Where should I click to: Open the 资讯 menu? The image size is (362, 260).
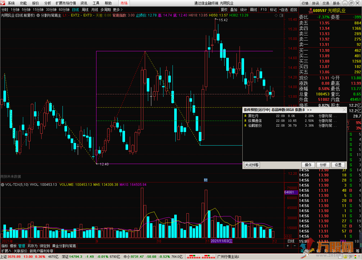tap(84, 3)
